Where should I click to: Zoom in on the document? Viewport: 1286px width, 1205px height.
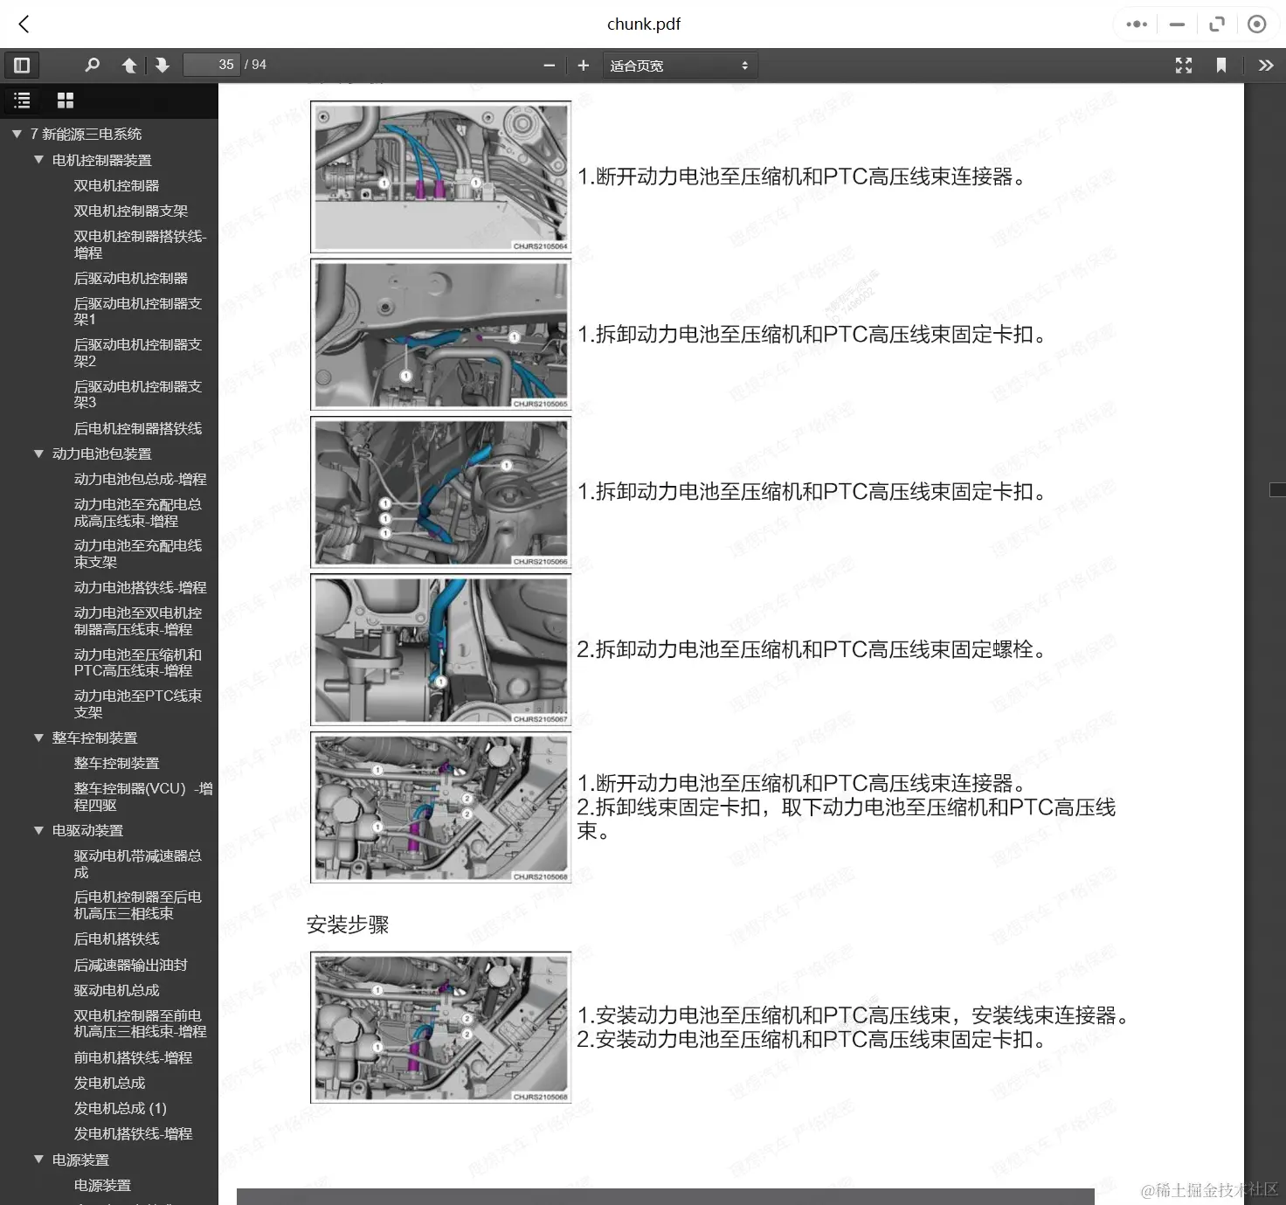point(583,65)
